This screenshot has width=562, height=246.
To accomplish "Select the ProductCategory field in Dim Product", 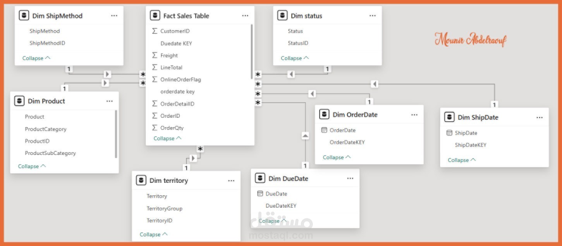I will click(x=45, y=129).
